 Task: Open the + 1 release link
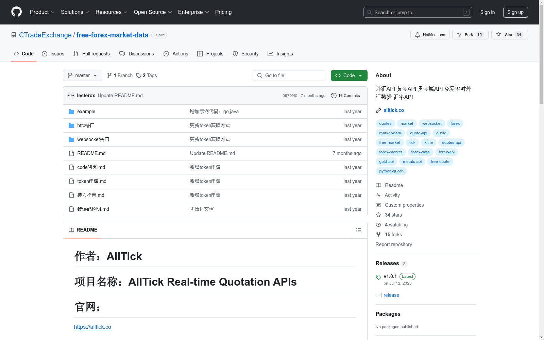pos(387,295)
